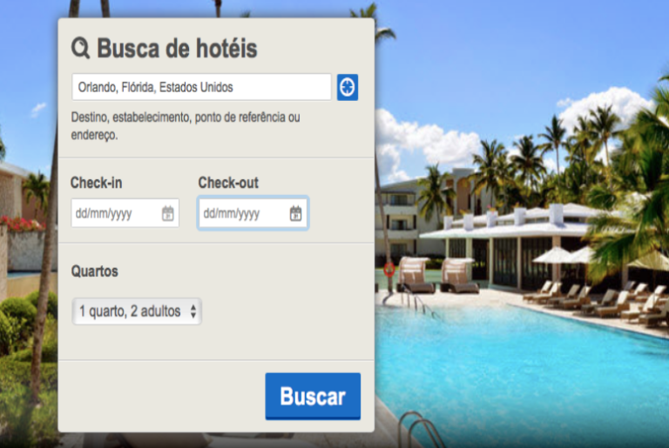Open the Check-out calendar icon
Viewport: 669px width, 448px height.
(295, 213)
